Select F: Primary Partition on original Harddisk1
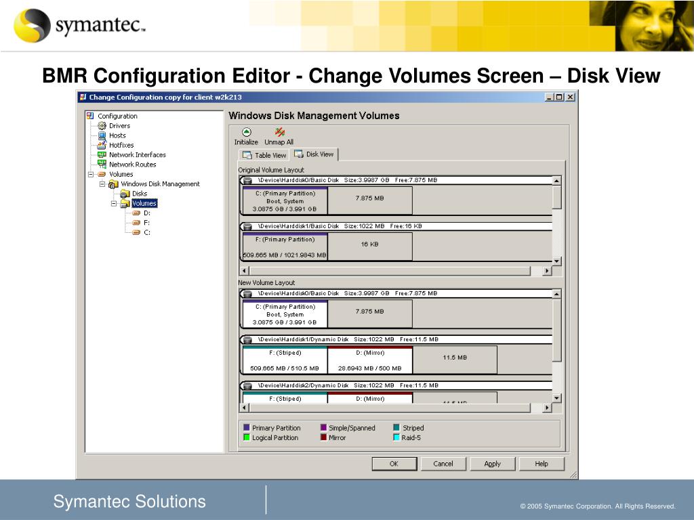 (285, 246)
